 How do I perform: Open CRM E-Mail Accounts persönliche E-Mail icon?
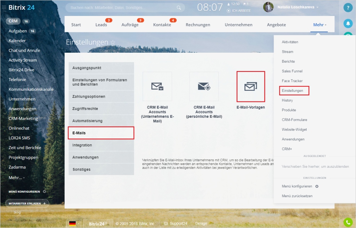[x=204, y=86]
